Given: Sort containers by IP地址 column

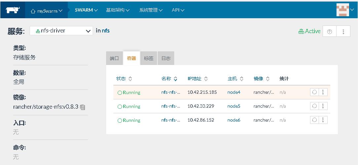Looking at the screenshot, I should tap(197, 79).
